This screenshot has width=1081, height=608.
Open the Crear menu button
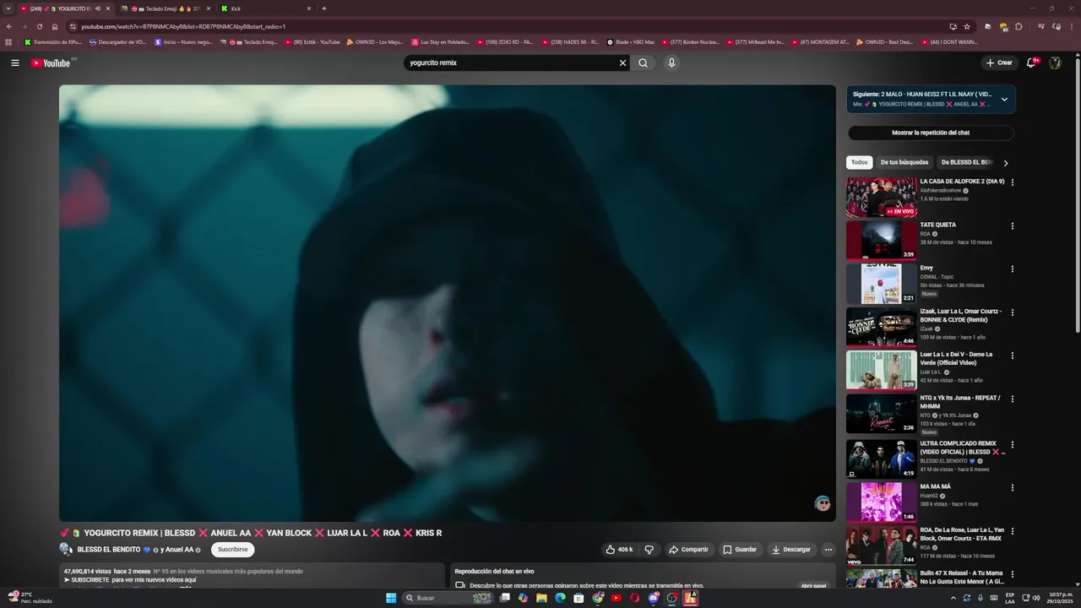[999, 62]
